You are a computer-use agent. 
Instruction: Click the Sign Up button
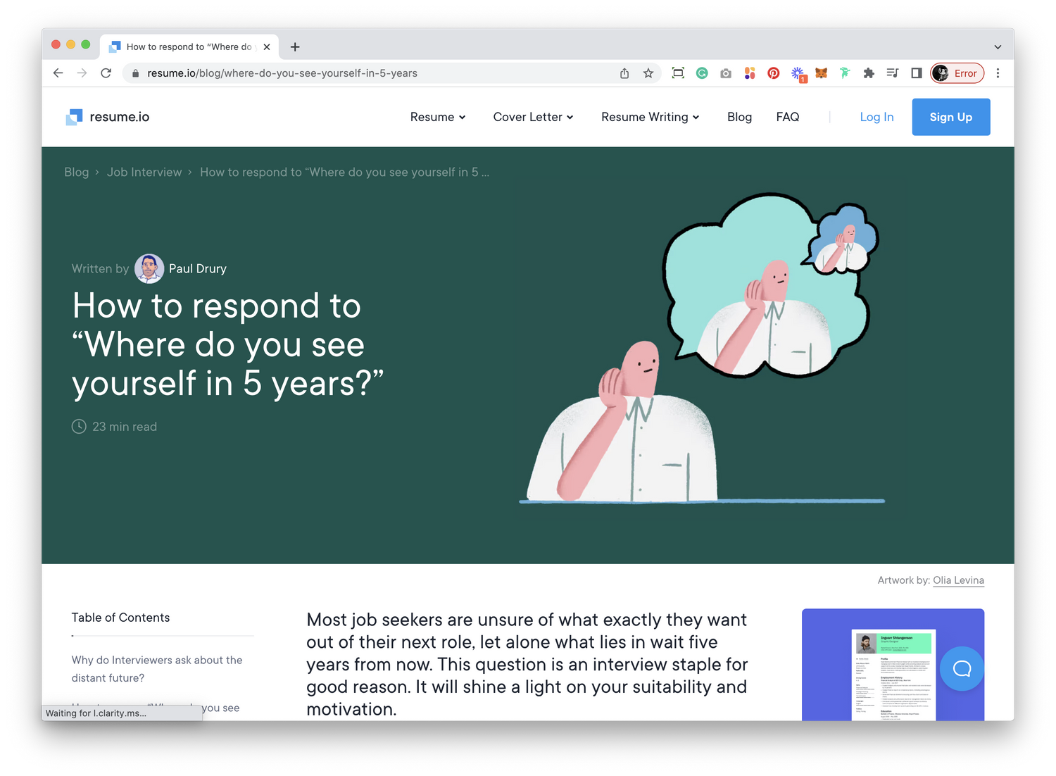point(951,117)
